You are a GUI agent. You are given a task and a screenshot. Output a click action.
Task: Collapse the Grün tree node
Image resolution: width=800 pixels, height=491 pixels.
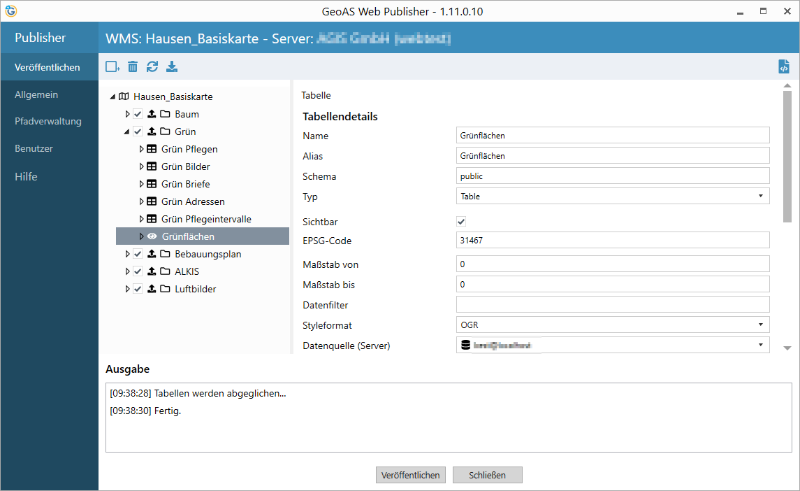[126, 131]
